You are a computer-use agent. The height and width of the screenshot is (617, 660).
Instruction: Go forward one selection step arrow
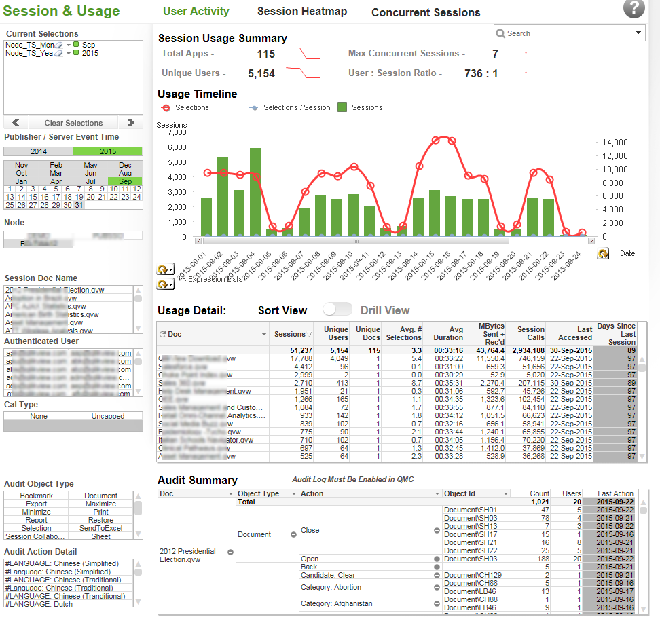131,122
